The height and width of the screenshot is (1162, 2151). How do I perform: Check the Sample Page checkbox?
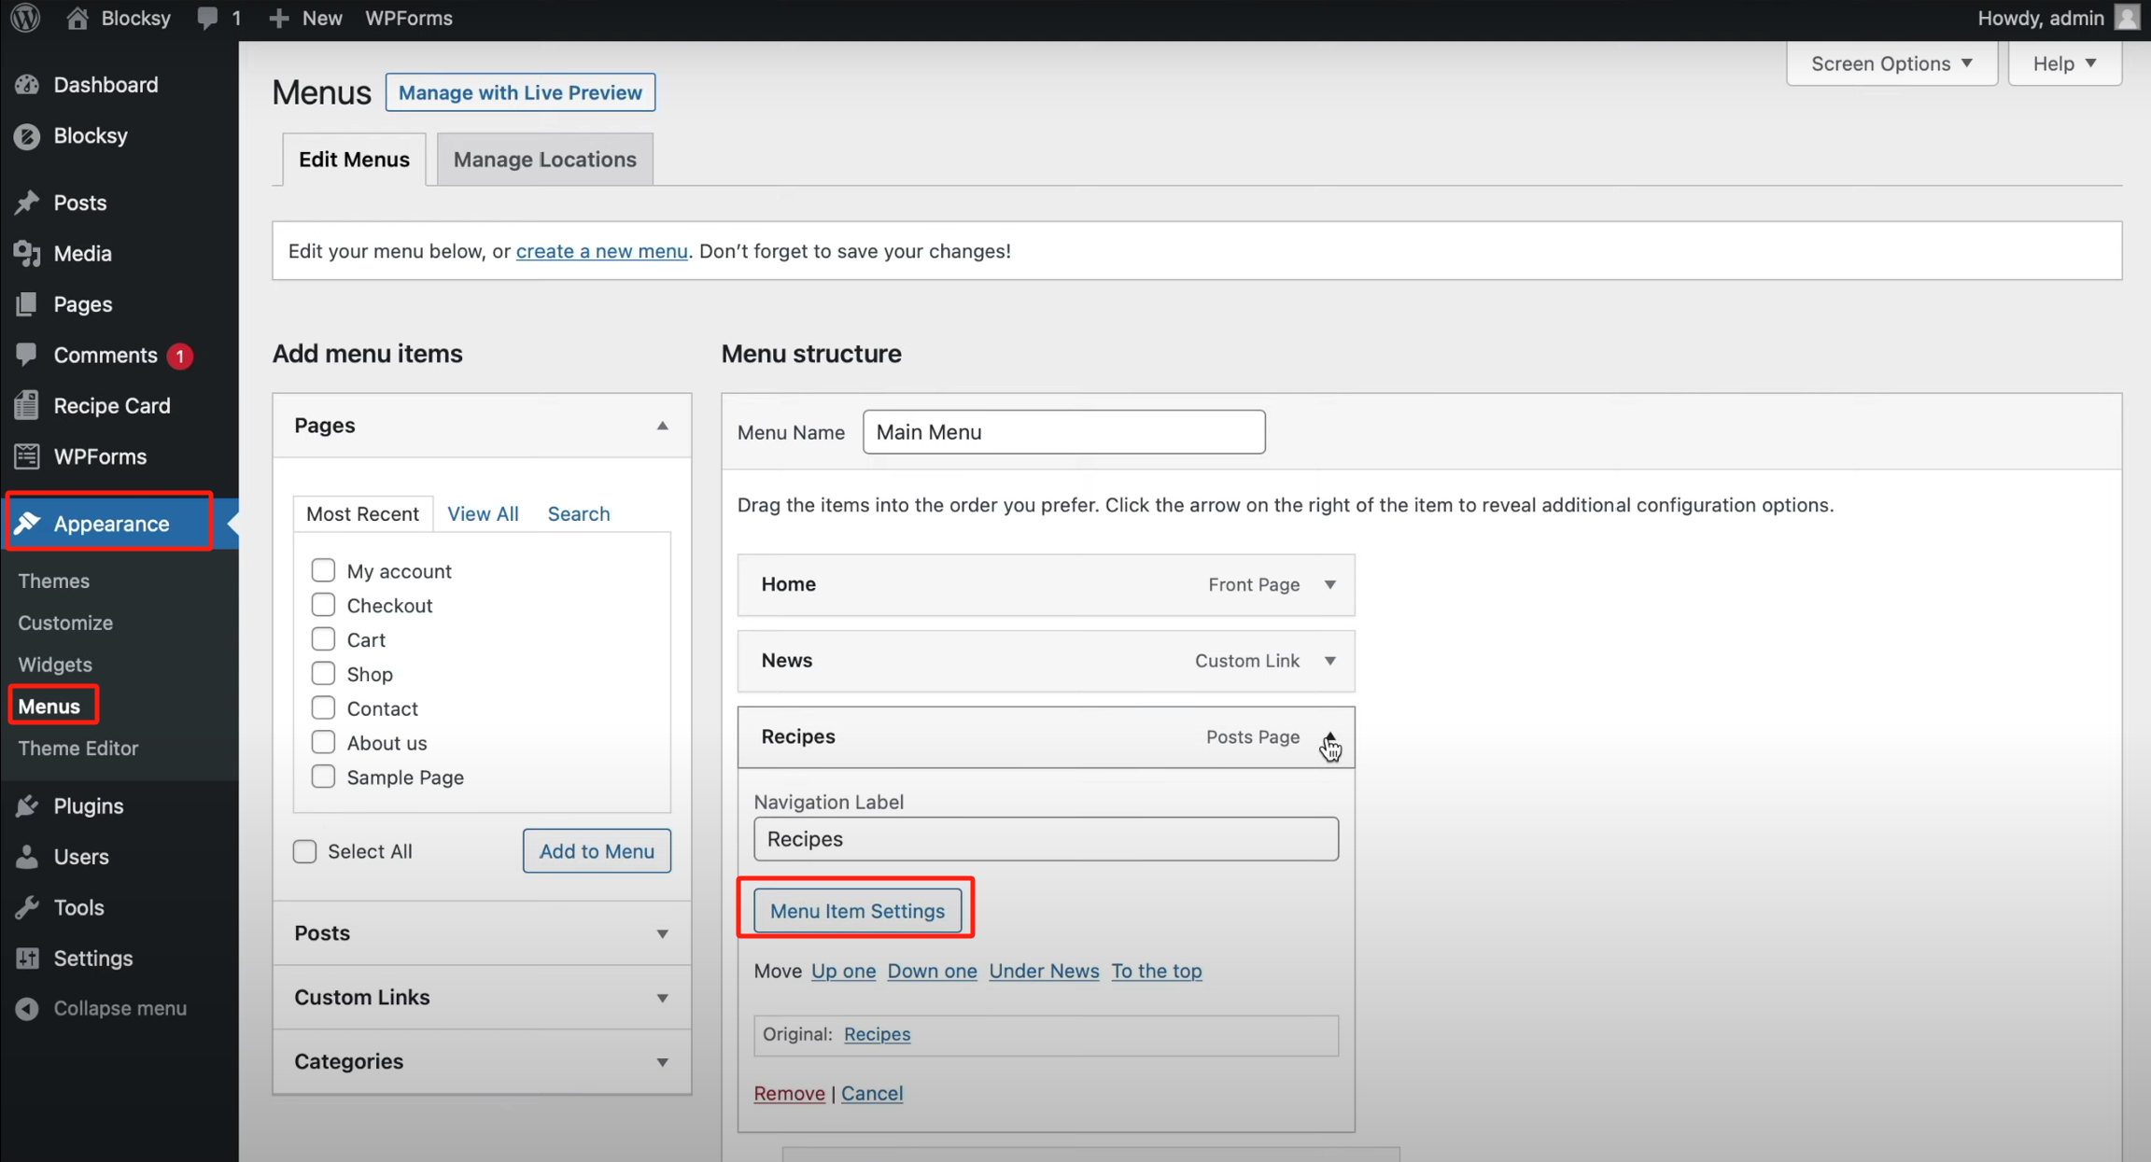(x=323, y=776)
